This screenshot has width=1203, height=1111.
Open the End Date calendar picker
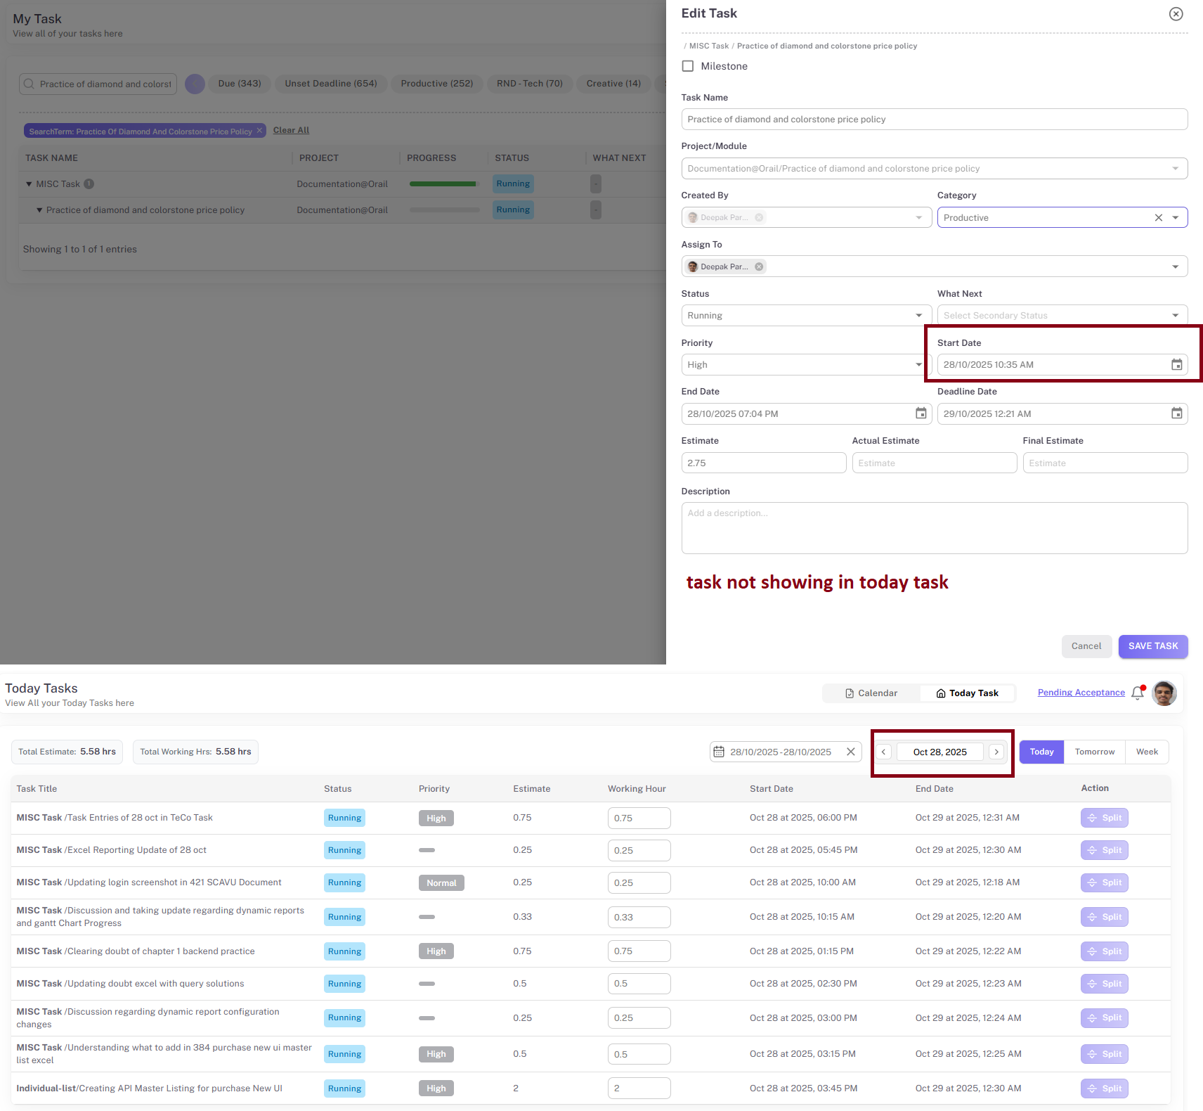tap(921, 413)
